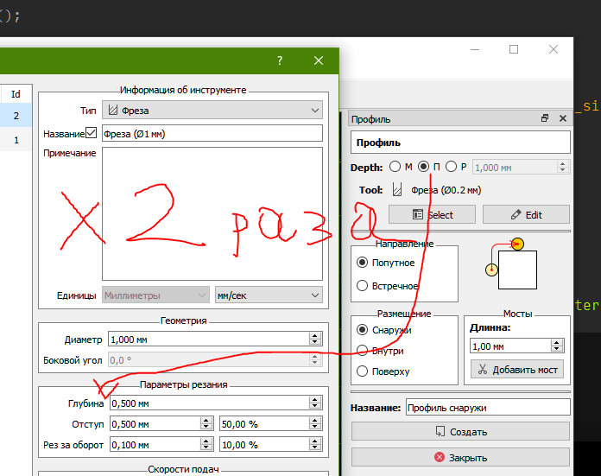This screenshot has height=476, width=601.
Task: Increase Диаметр with up stepper arrow
Action: [x=315, y=335]
